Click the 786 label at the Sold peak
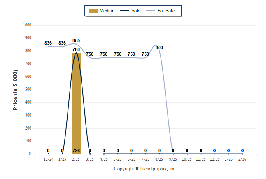This screenshot has height=179, width=266. [x=76, y=49]
